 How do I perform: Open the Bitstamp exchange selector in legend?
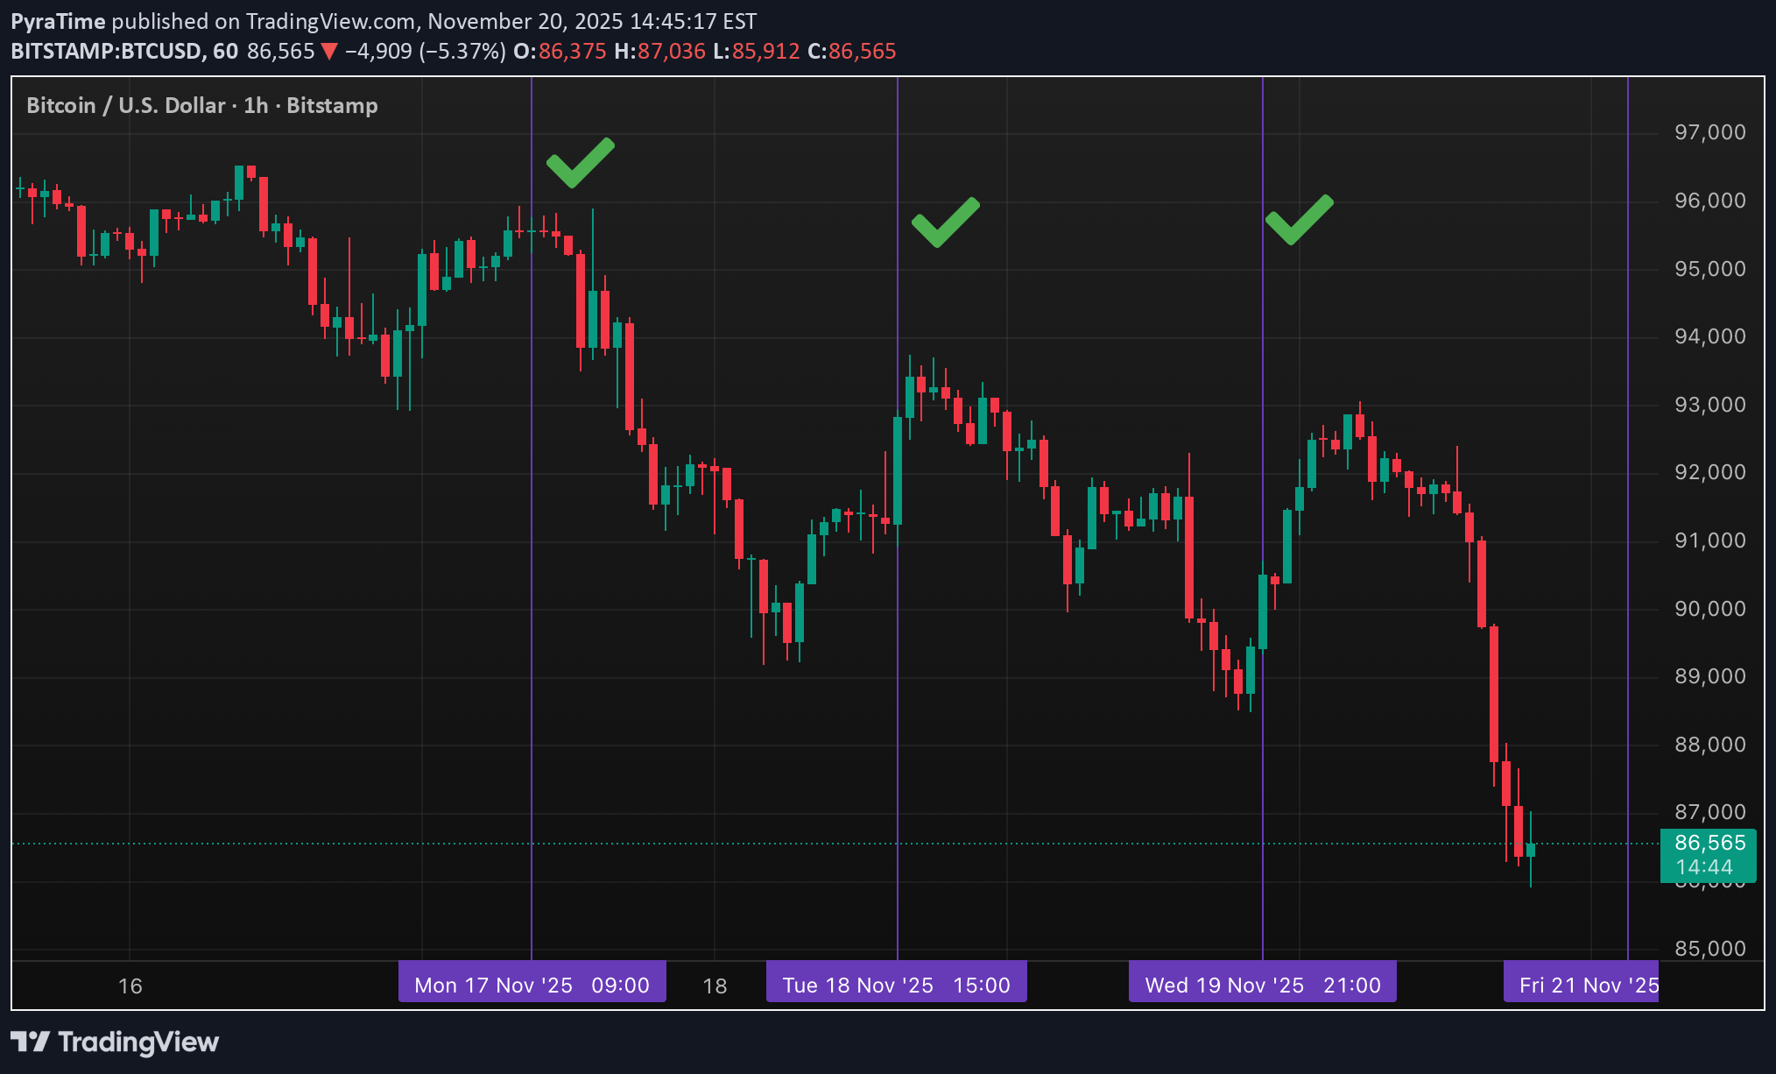pos(332,105)
